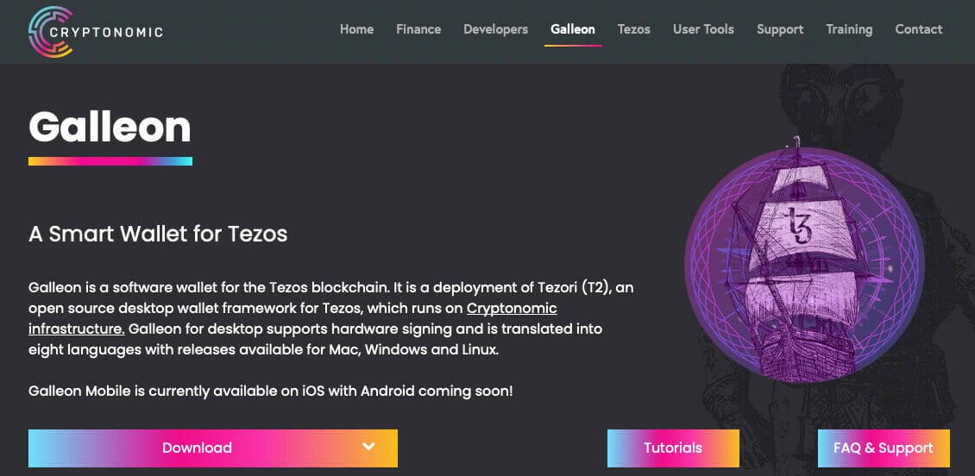
Task: Click the "A Smart Wallet for Tezos" subtitle
Action: [158, 233]
